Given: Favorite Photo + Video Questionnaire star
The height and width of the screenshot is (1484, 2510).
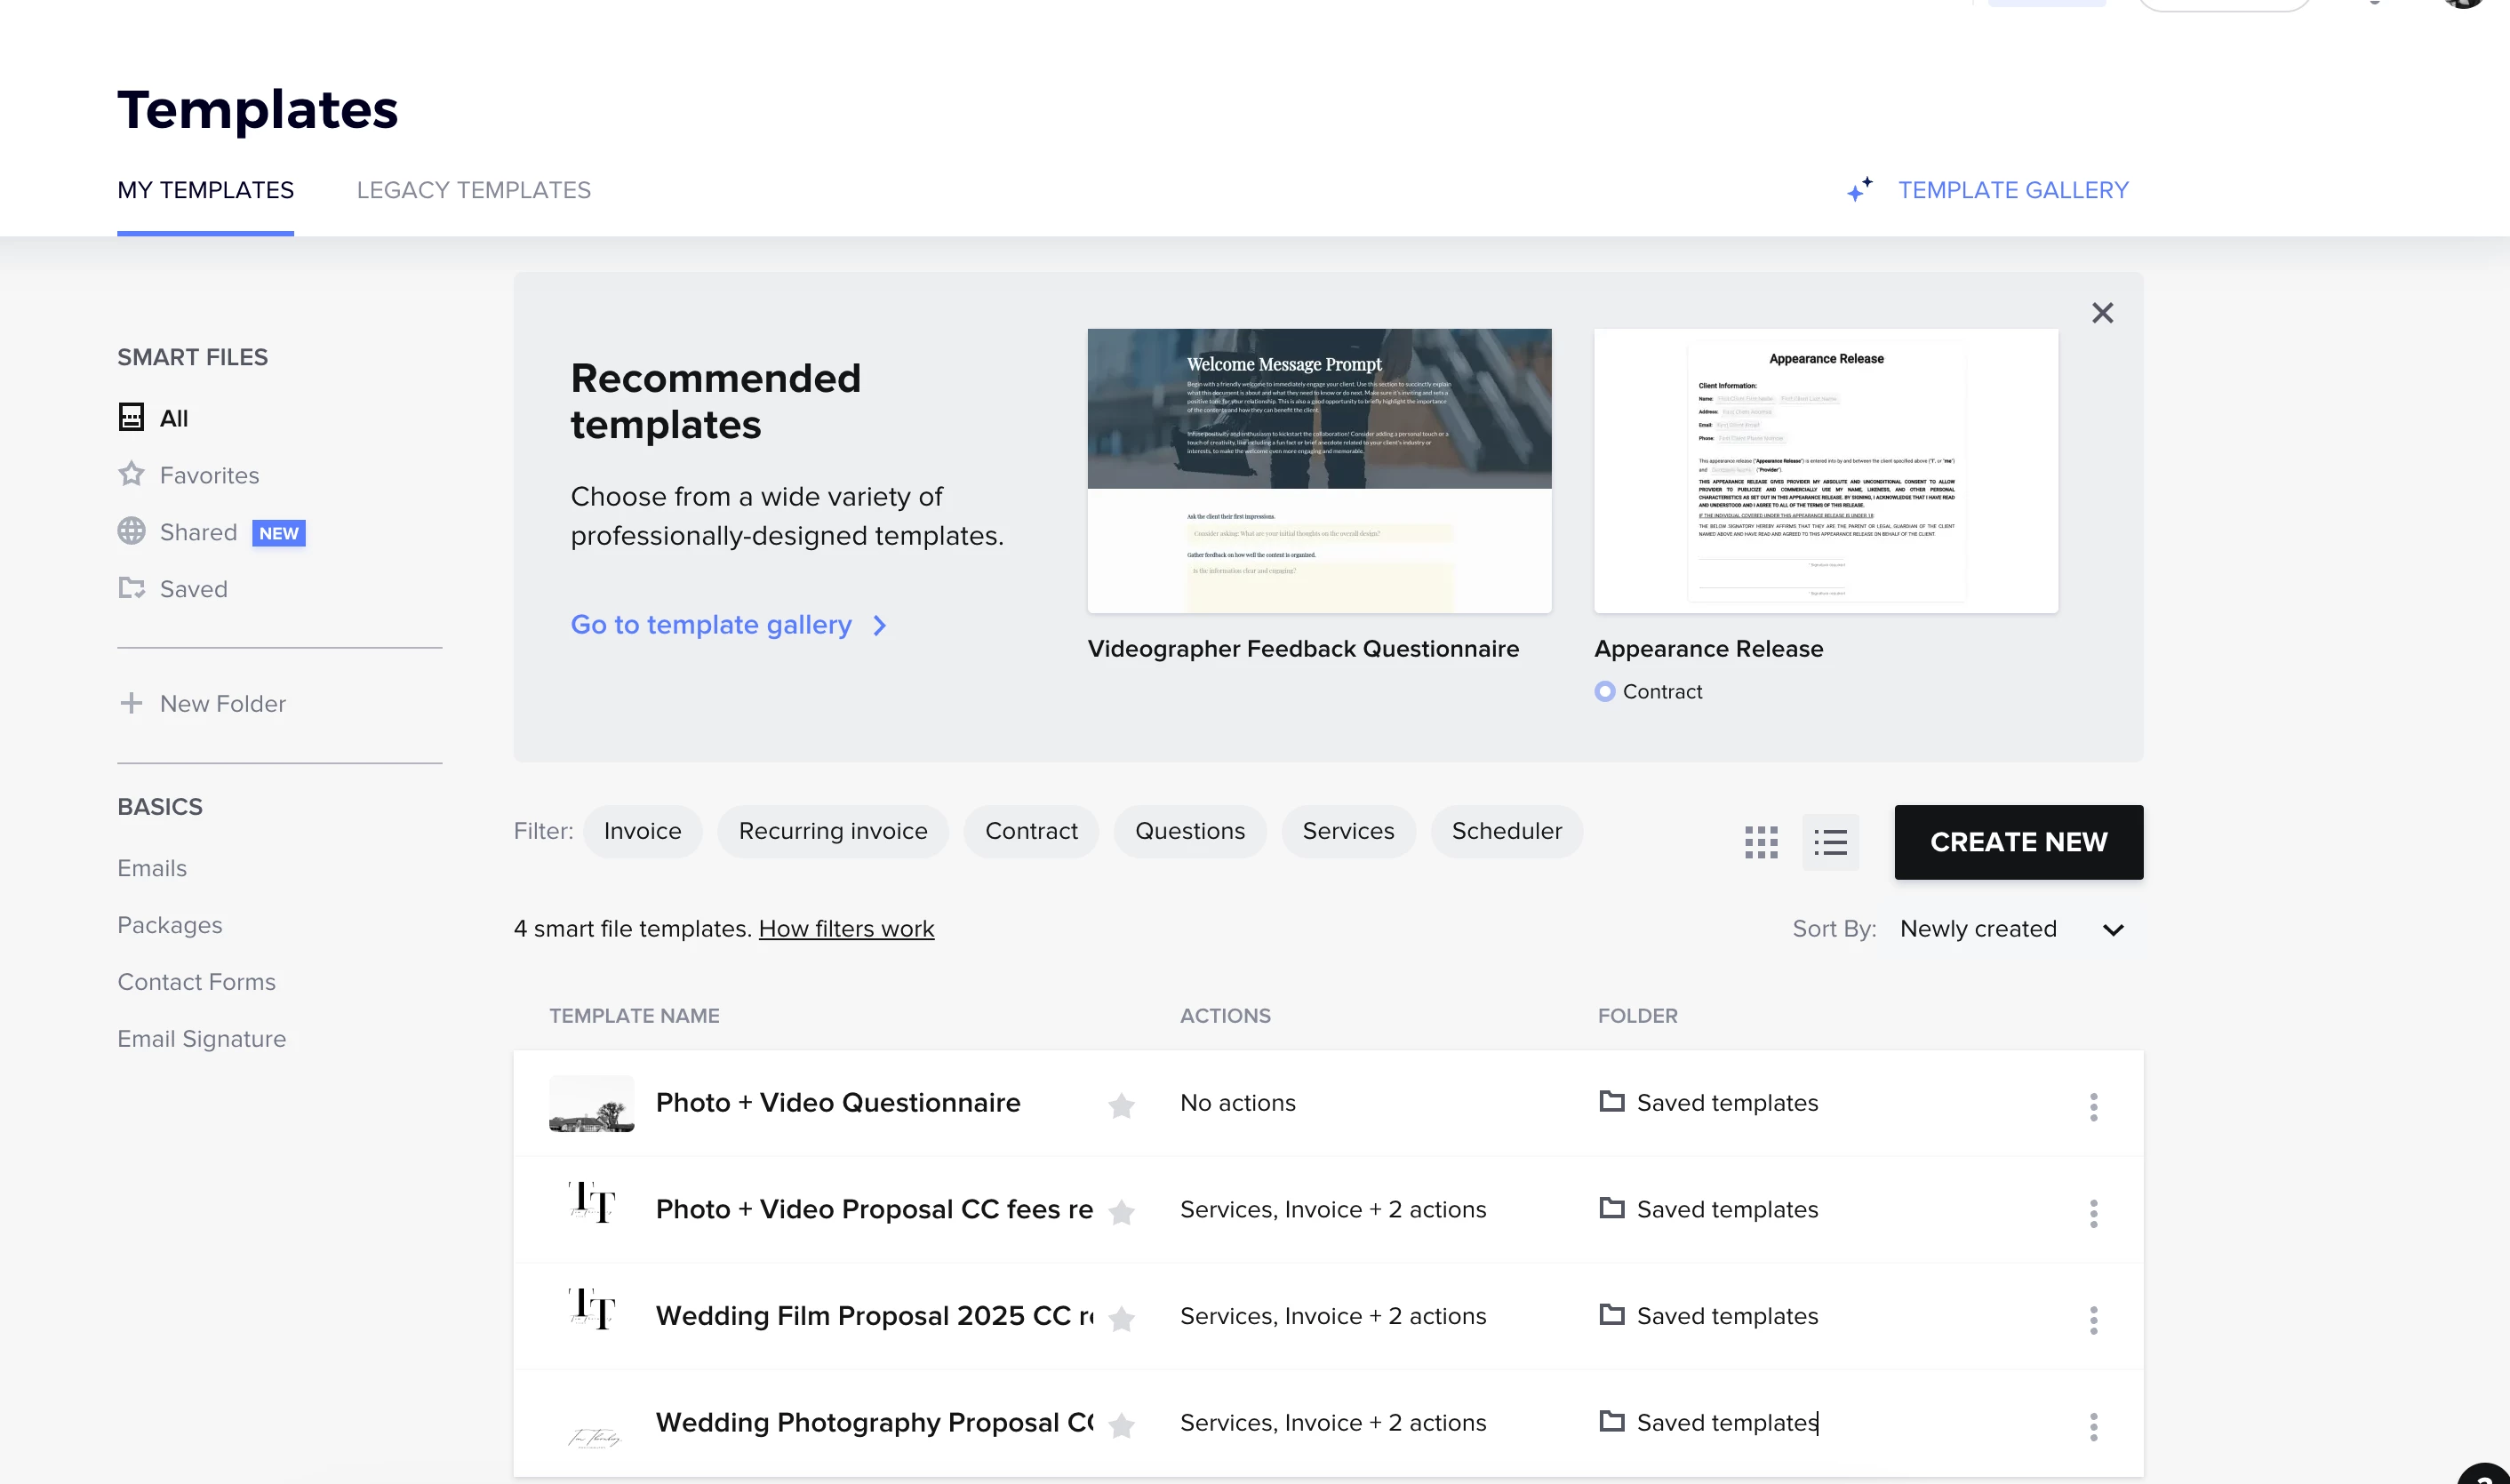Looking at the screenshot, I should tap(1121, 1105).
